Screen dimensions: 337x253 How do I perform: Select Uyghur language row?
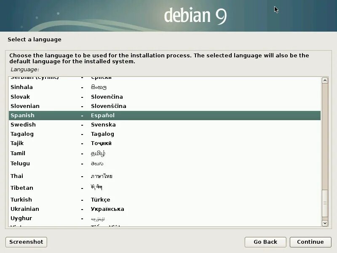pyautogui.click(x=165, y=218)
